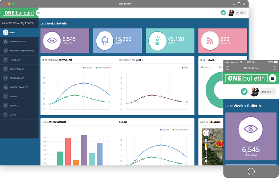Click the La Sierra University Church title
Image resolution: width=279 pixels, height=178 pixels.
pyautogui.click(x=18, y=23)
